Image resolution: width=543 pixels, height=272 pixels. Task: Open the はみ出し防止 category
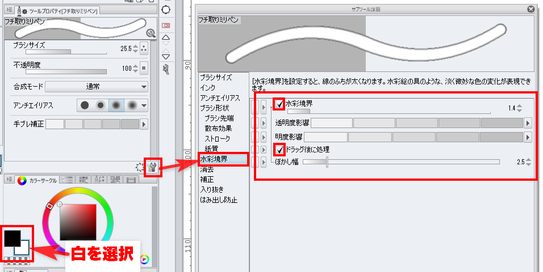pos(219,200)
